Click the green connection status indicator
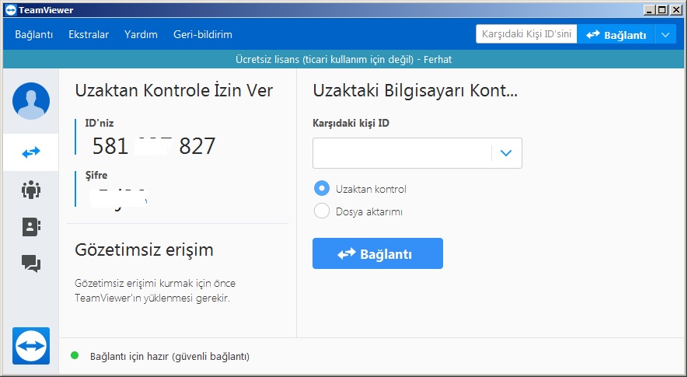Screen dimensions: 688x377 (x=75, y=355)
